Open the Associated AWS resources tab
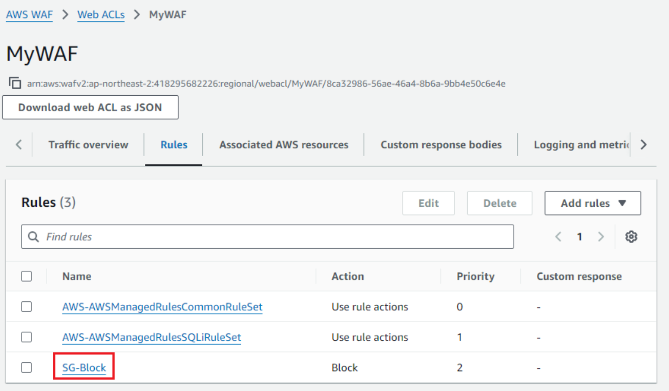 [x=284, y=145]
